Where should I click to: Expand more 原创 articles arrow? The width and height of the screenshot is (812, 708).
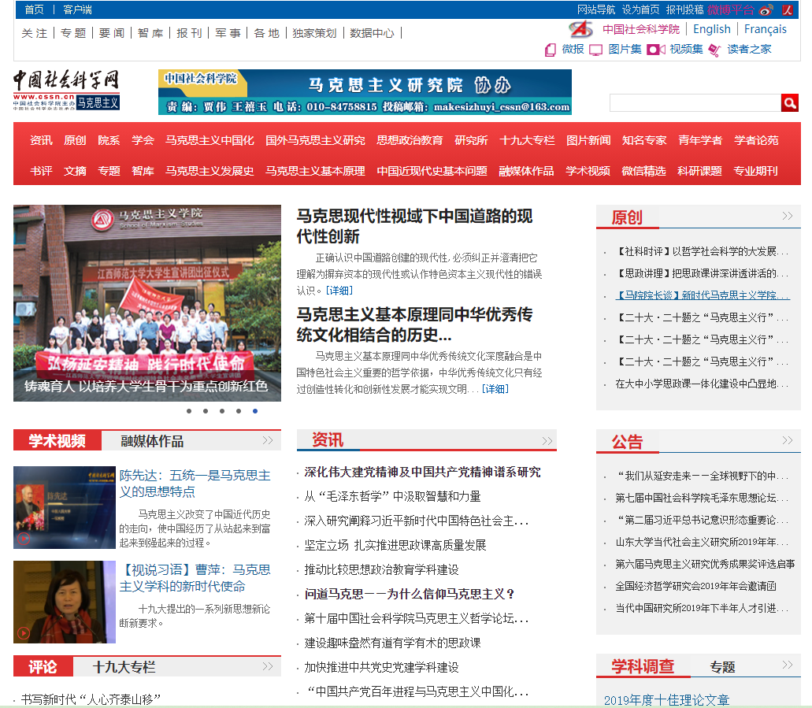coord(787,216)
